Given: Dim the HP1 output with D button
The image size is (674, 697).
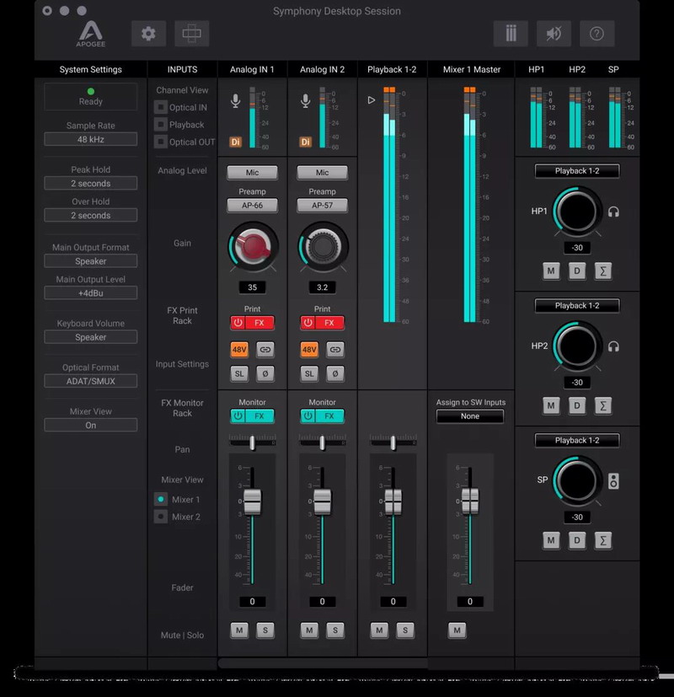Looking at the screenshot, I should click(x=577, y=271).
